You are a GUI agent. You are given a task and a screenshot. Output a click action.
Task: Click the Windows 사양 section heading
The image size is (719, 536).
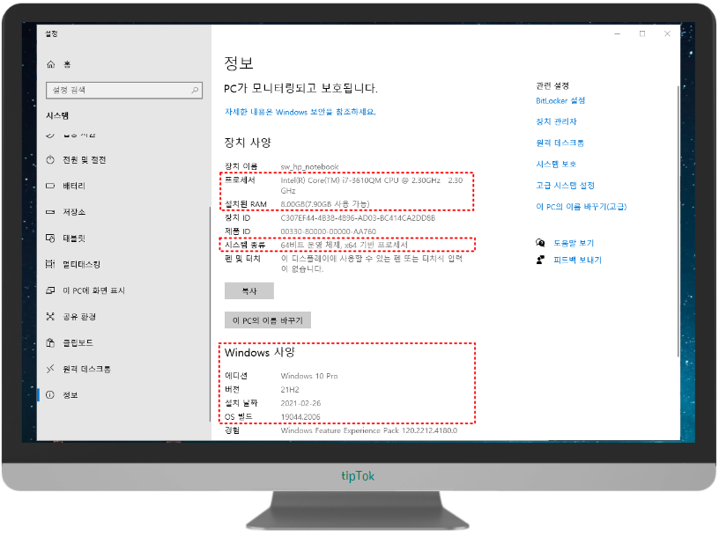pos(260,352)
